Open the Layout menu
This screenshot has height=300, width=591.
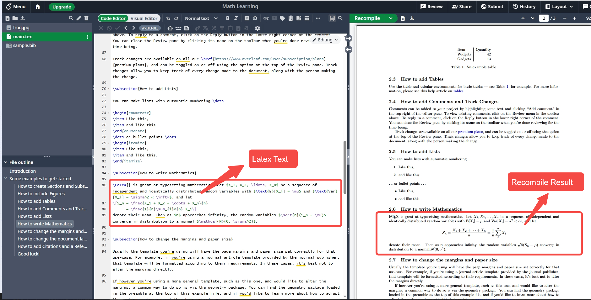[559, 7]
